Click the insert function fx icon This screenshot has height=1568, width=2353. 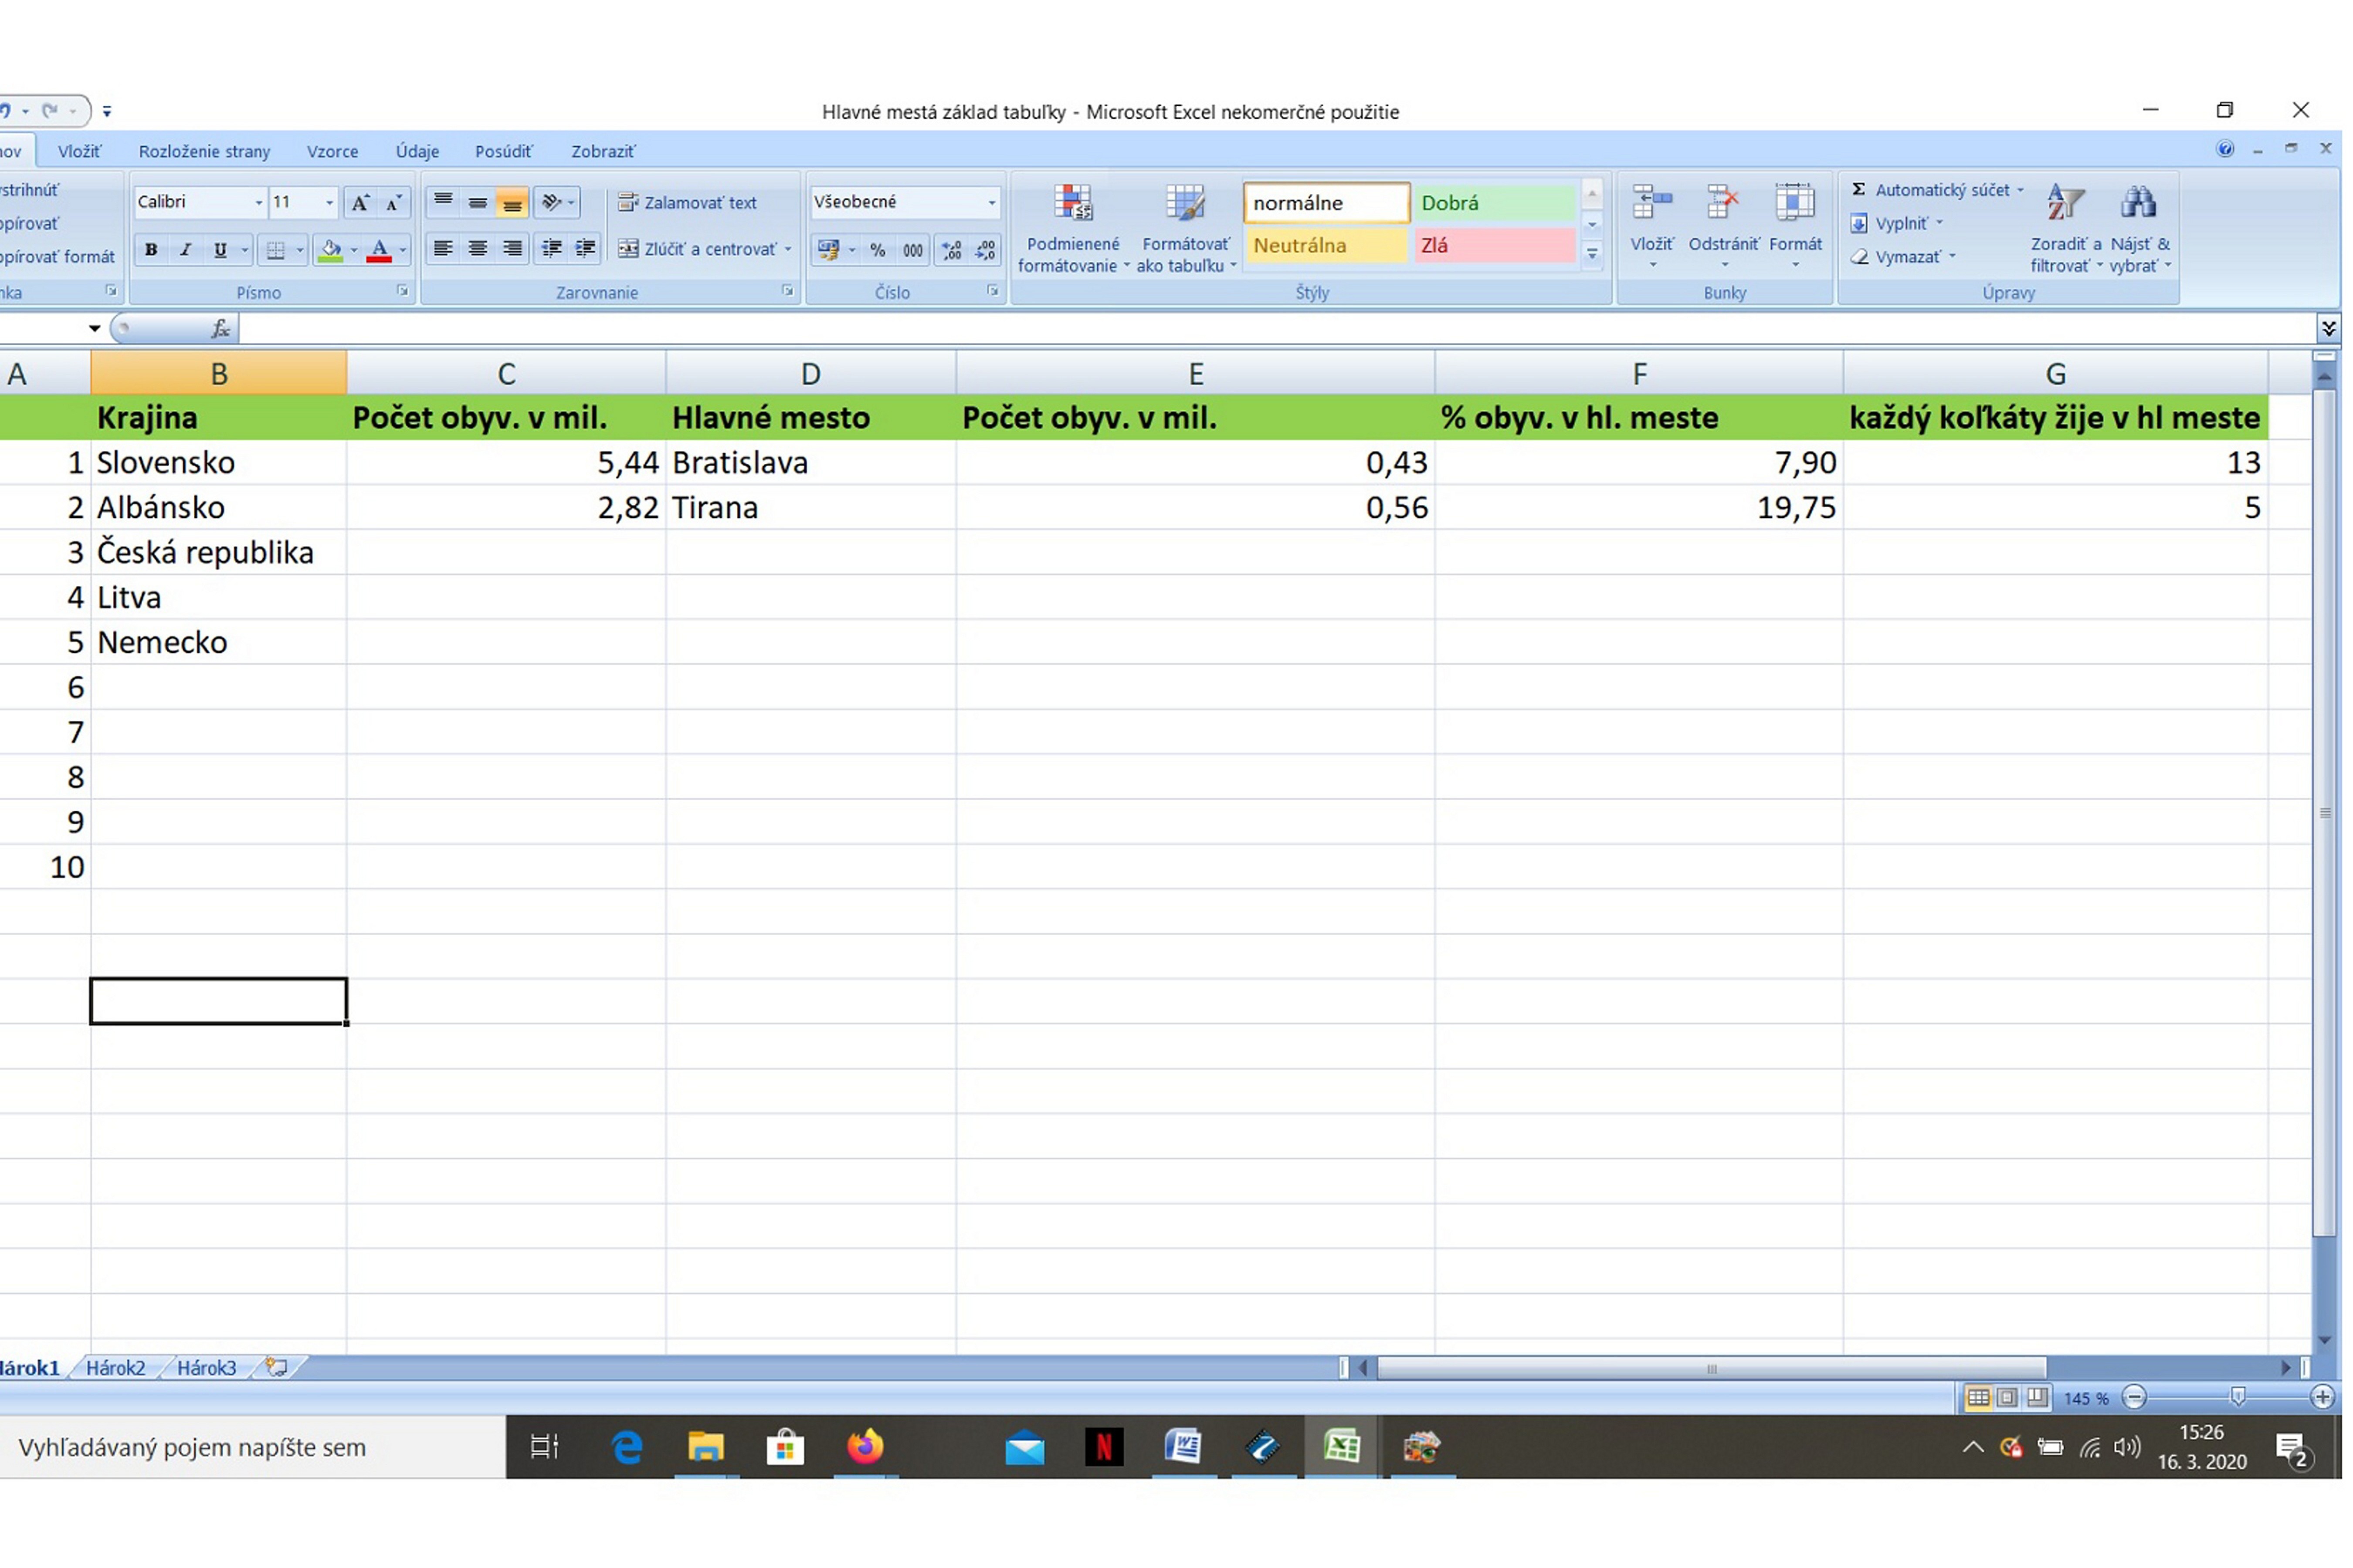tap(220, 329)
